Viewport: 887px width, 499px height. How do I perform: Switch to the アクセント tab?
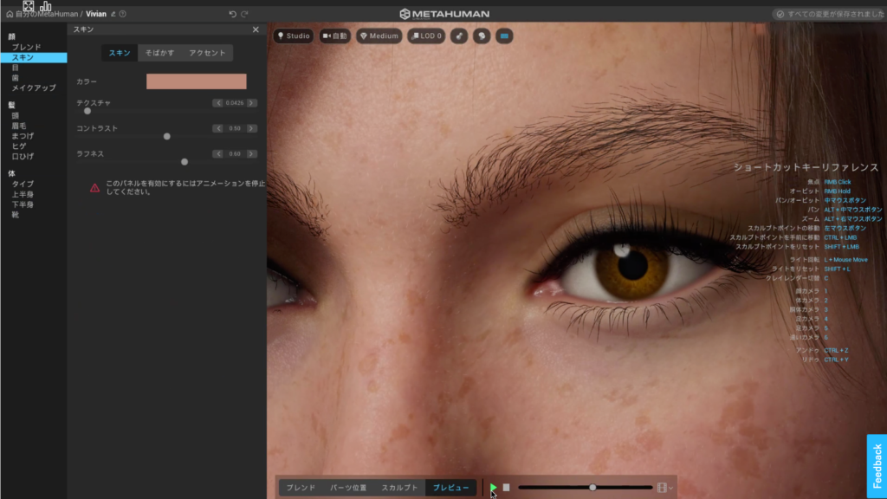[207, 53]
